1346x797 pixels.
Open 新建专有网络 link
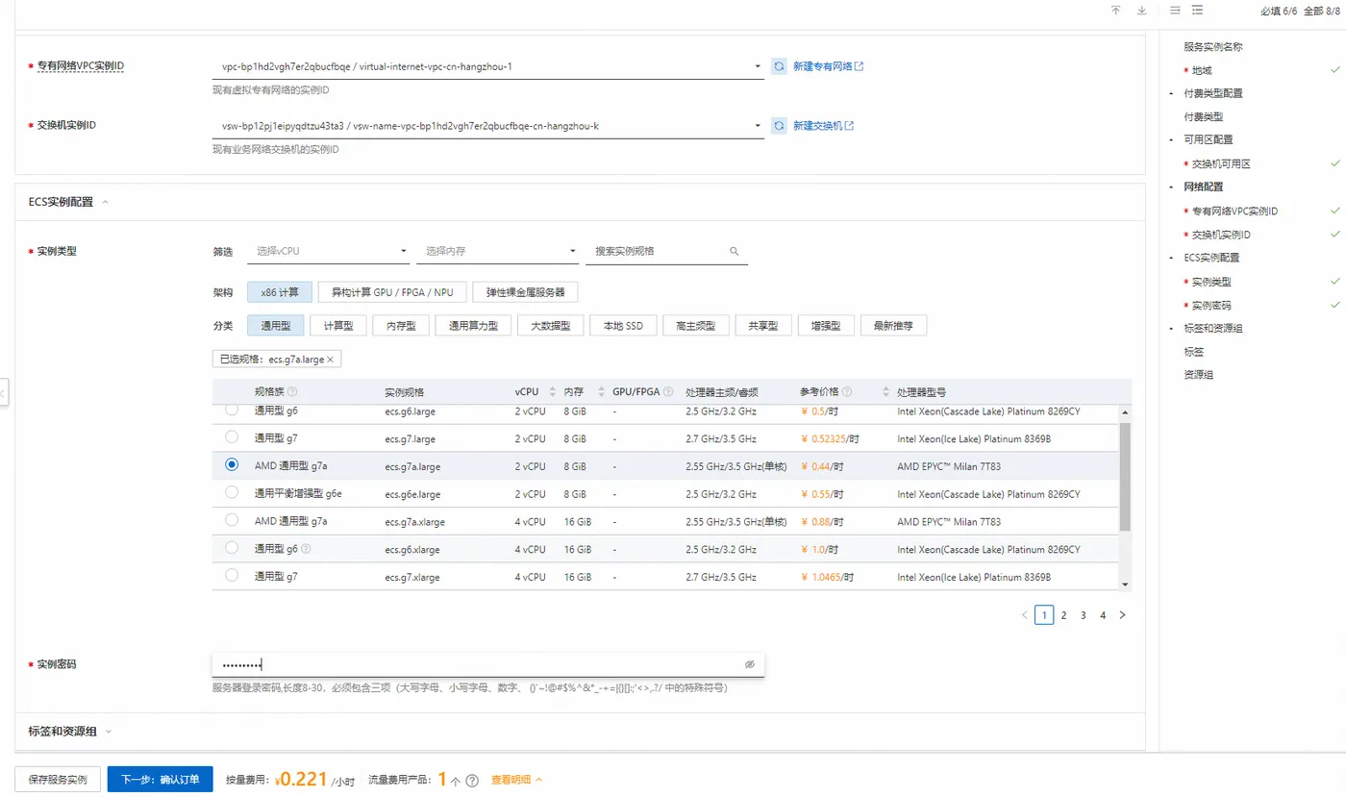(822, 67)
